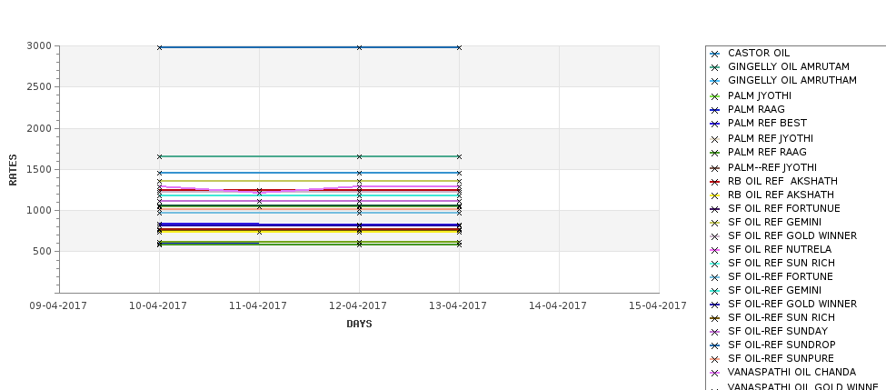Image resolution: width=886 pixels, height=390 pixels.
Task: Click the 12-04-2017 x-axis date label
Action: coord(358,305)
